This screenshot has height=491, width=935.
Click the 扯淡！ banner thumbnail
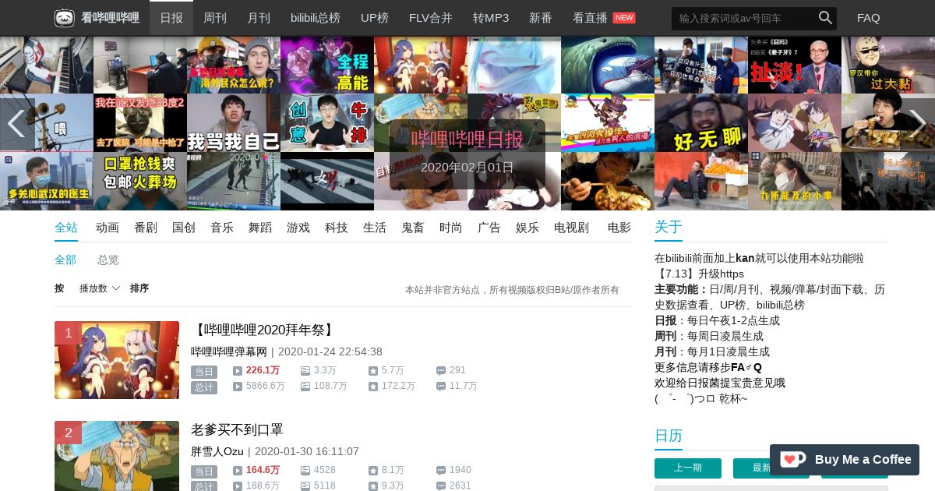click(x=795, y=65)
